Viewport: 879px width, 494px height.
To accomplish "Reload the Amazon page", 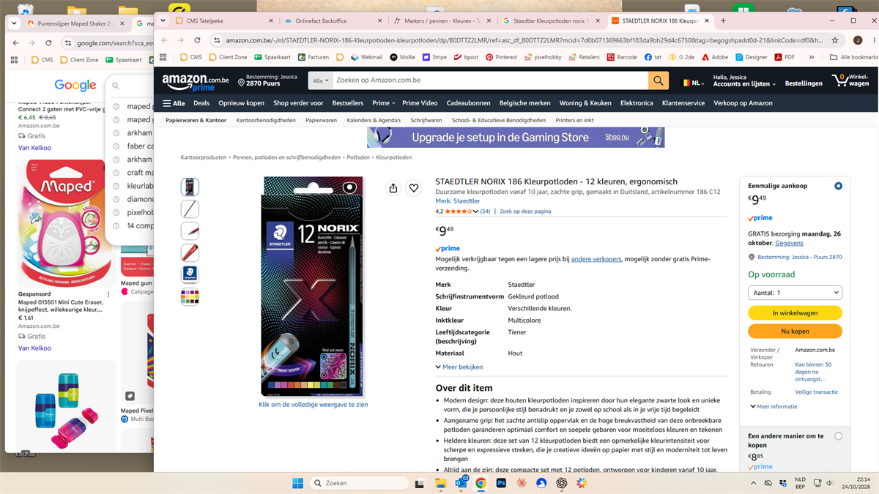I will click(x=196, y=40).
